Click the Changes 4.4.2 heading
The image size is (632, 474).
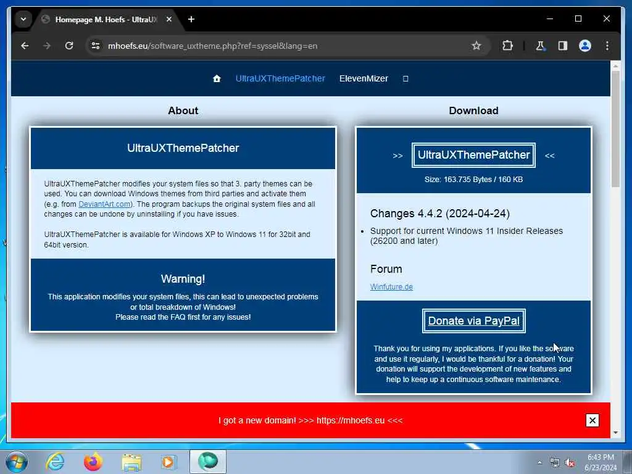point(439,213)
